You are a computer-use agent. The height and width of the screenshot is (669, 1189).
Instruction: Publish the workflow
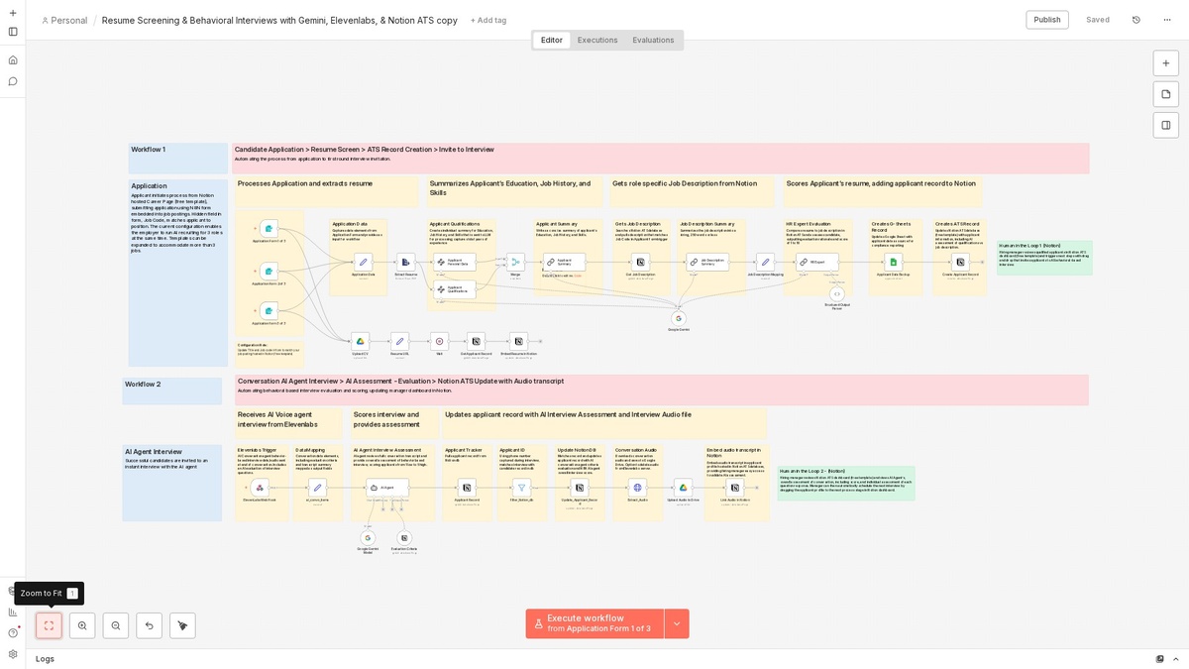(x=1047, y=20)
